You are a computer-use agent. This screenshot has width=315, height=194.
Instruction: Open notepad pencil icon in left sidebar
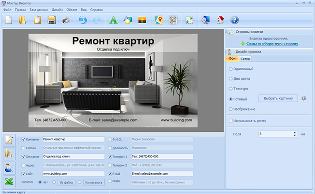pos(9,140)
